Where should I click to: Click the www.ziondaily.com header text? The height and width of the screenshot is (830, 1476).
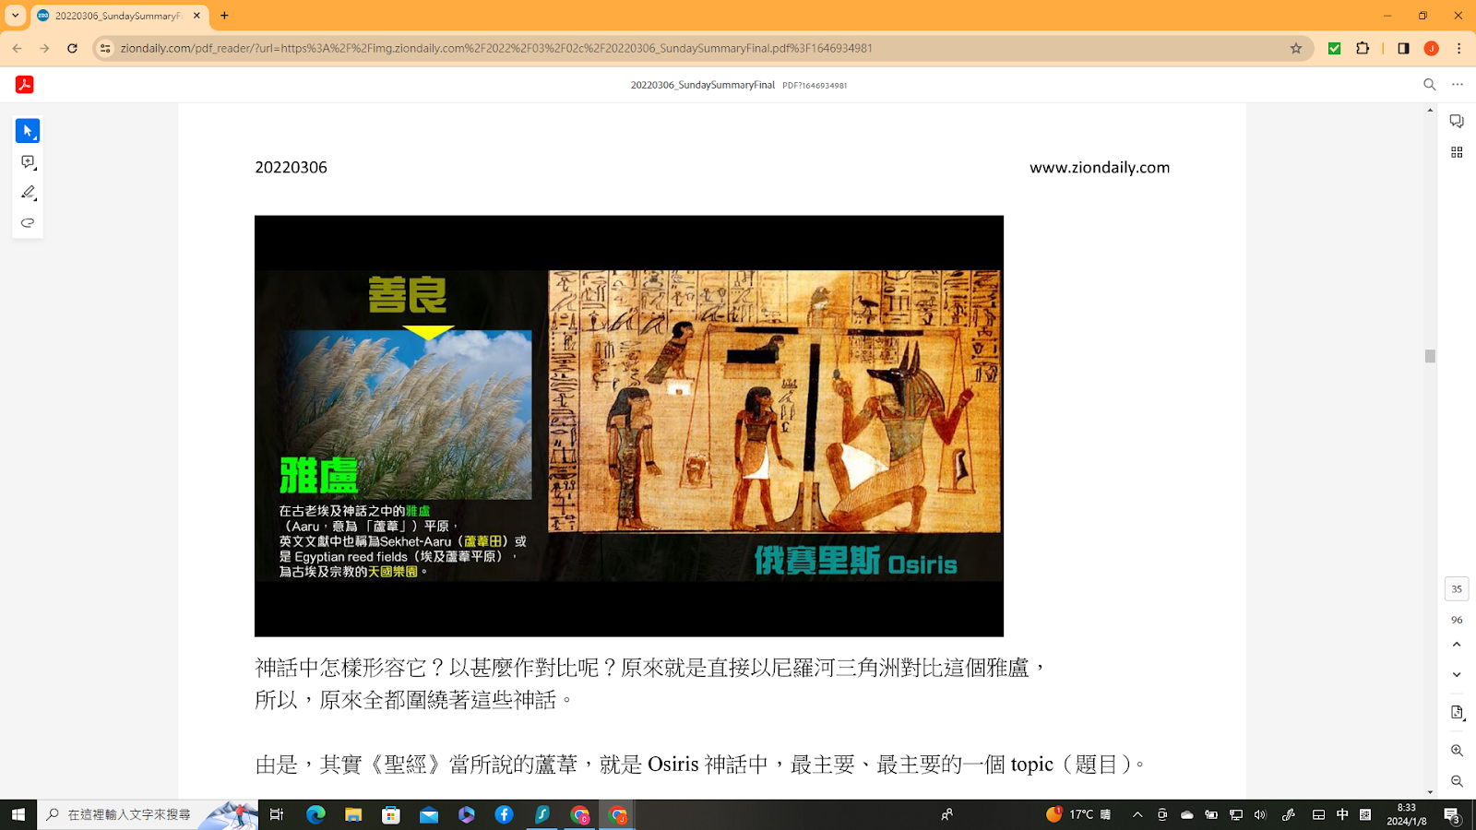click(x=1100, y=167)
